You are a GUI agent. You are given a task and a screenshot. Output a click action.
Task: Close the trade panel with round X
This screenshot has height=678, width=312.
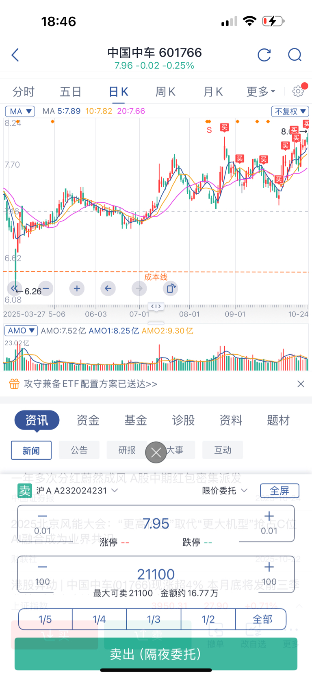tap(156, 452)
